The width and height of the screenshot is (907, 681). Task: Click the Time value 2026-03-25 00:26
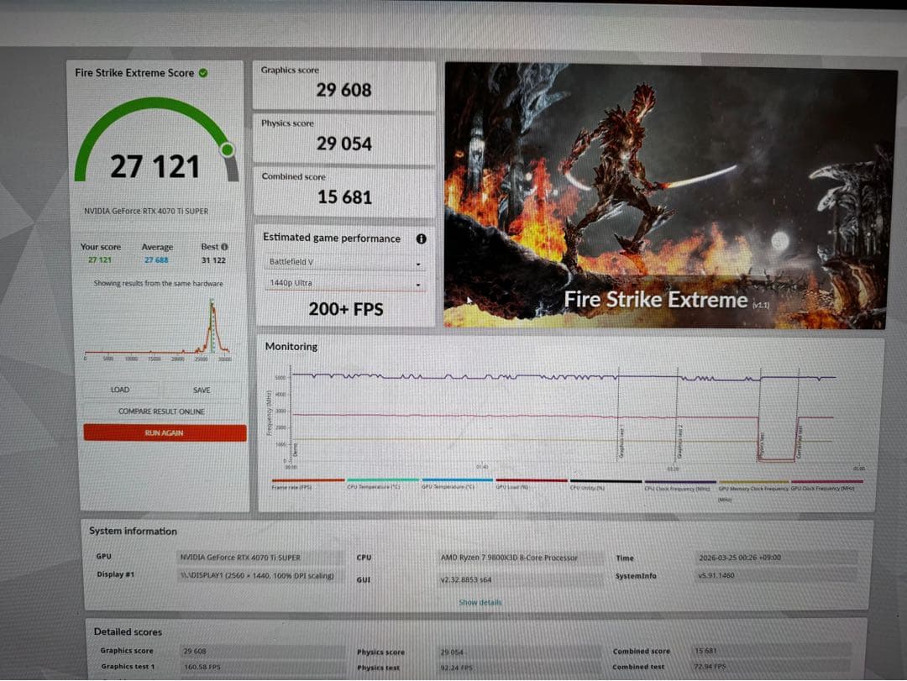pyautogui.click(x=777, y=558)
